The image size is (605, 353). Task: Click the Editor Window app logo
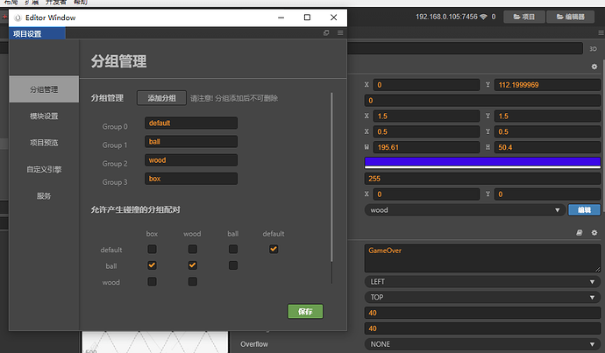[18, 18]
